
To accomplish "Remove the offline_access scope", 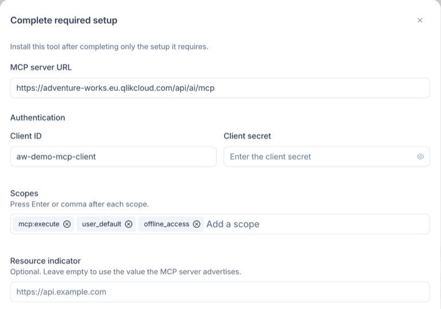I will (x=196, y=224).
